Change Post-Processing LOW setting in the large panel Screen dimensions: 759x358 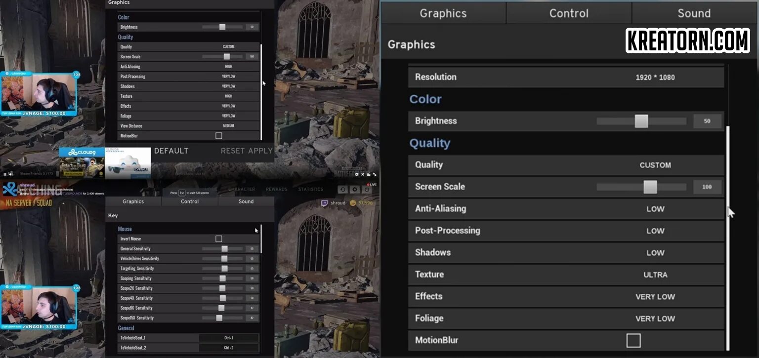coord(655,231)
